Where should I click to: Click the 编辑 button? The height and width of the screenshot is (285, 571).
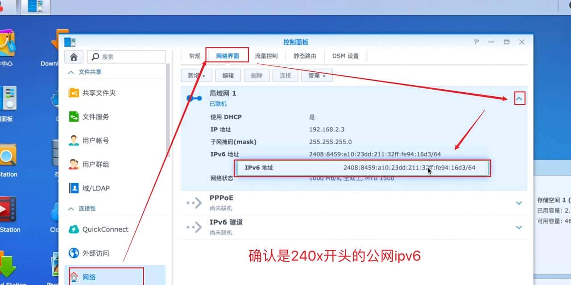tap(228, 75)
